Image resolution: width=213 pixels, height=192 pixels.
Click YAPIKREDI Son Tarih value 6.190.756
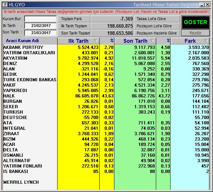pyautogui.click(x=145, y=91)
